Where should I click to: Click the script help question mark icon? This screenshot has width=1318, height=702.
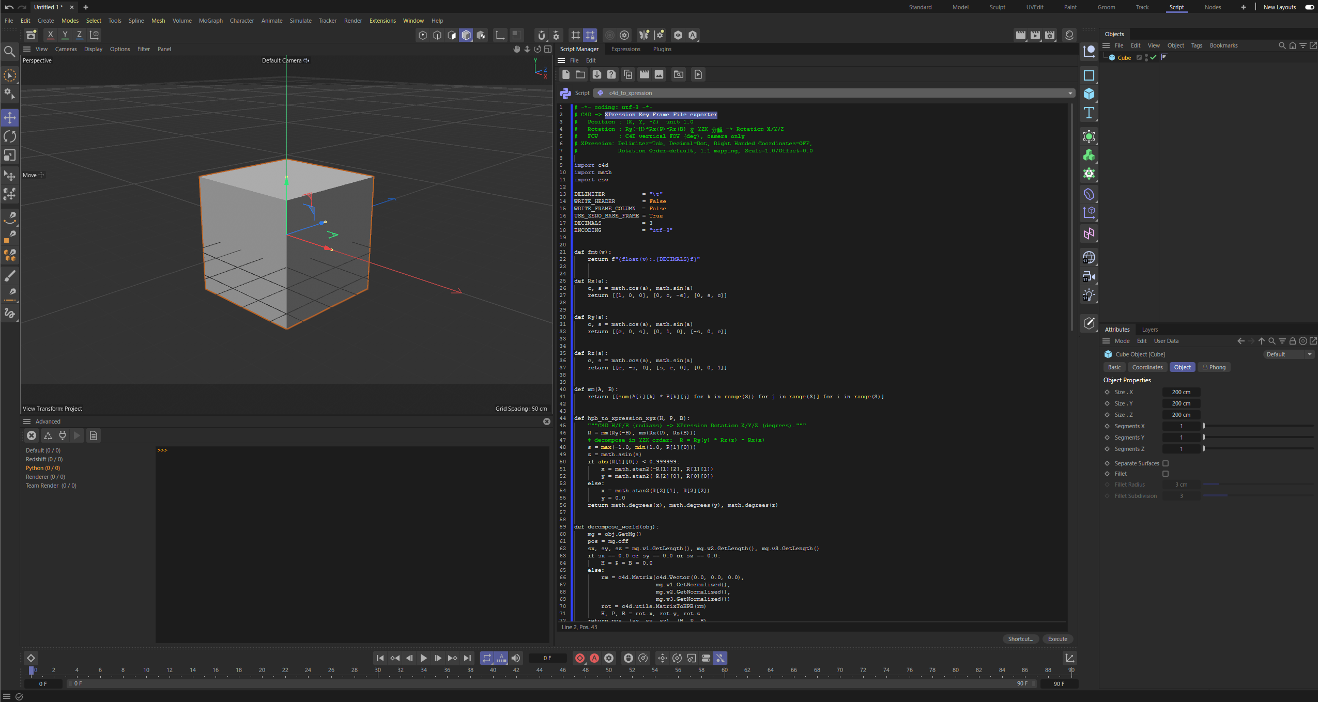tap(611, 74)
